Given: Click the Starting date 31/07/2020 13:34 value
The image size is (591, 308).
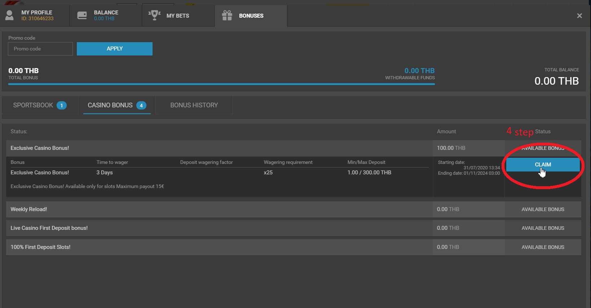Looking at the screenshot, I should click(x=482, y=168).
